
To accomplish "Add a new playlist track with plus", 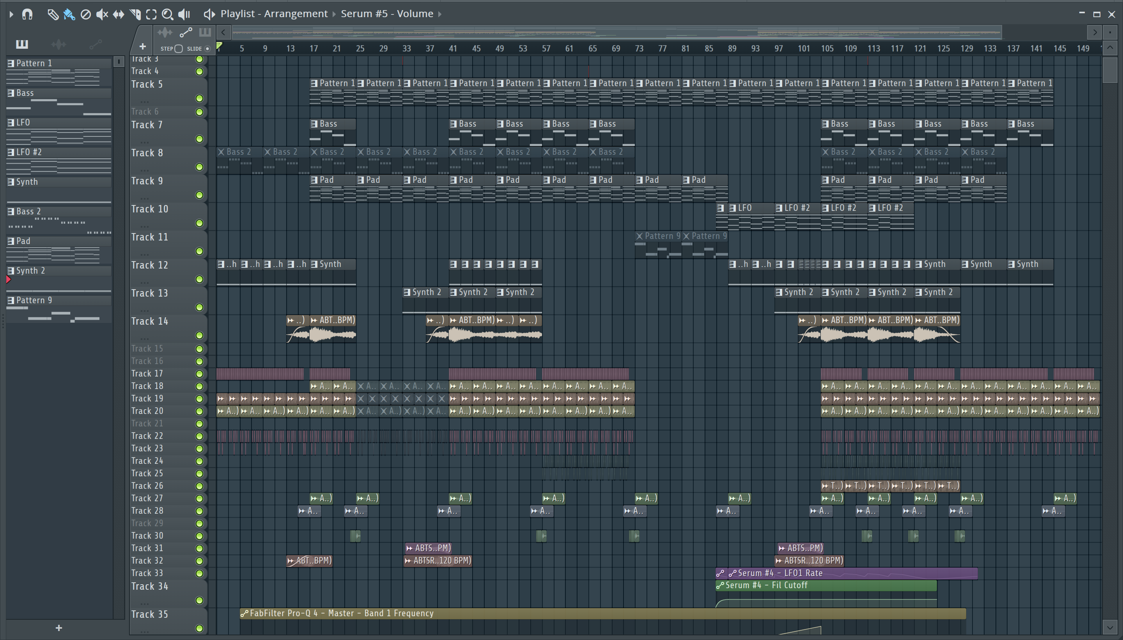I will pos(142,46).
